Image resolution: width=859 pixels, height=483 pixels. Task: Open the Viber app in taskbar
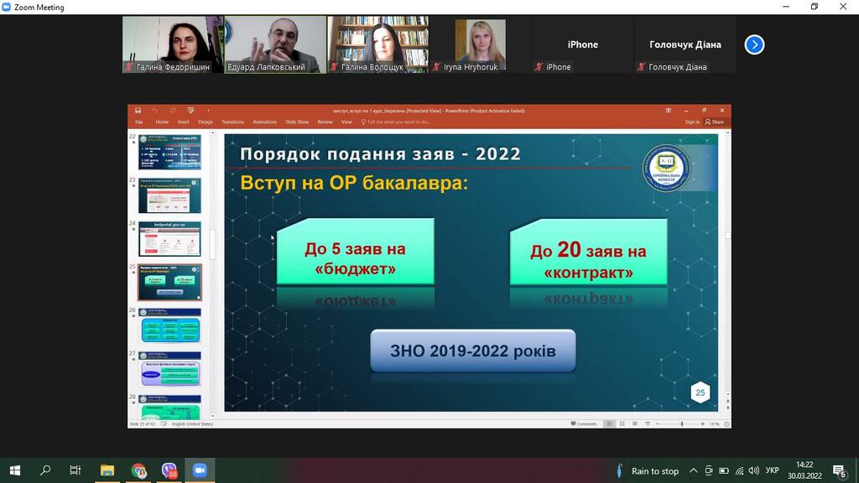coord(169,470)
